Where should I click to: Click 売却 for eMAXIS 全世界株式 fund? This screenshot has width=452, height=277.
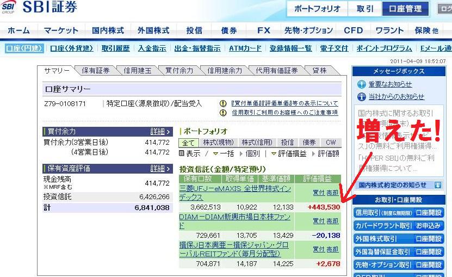(x=332, y=193)
